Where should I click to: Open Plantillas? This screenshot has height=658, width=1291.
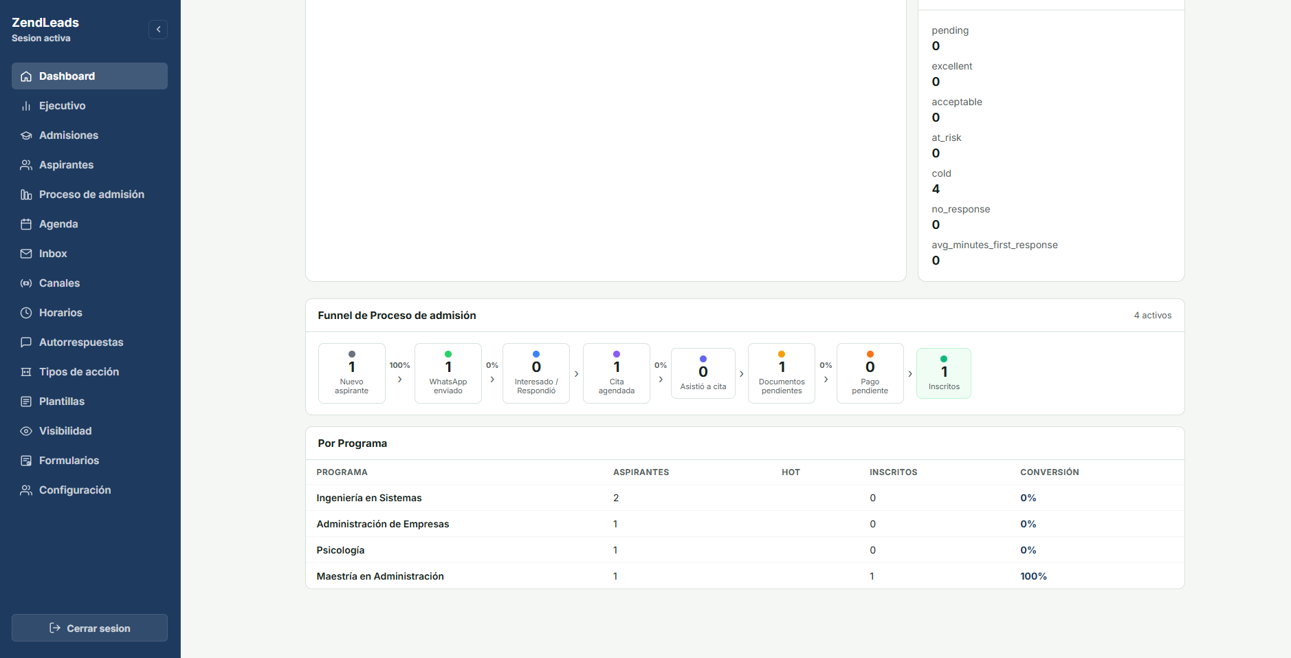click(x=89, y=402)
